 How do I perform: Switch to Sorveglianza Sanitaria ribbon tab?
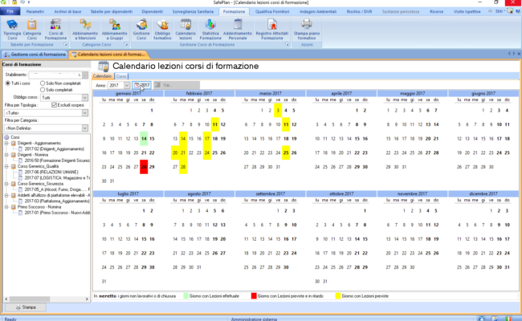point(193,11)
